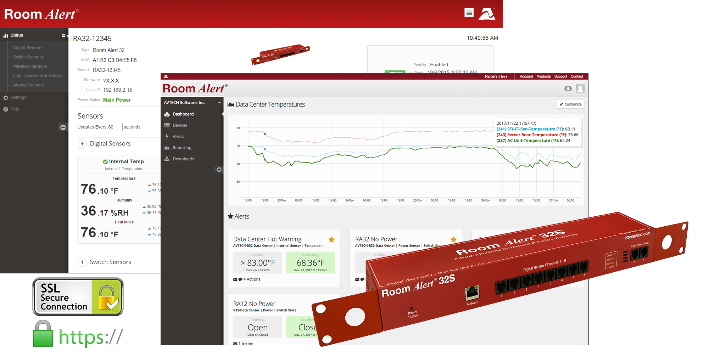Select Reporting in the dashboard sidebar

coord(182,148)
